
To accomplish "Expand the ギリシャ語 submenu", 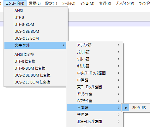I will [94, 94].
